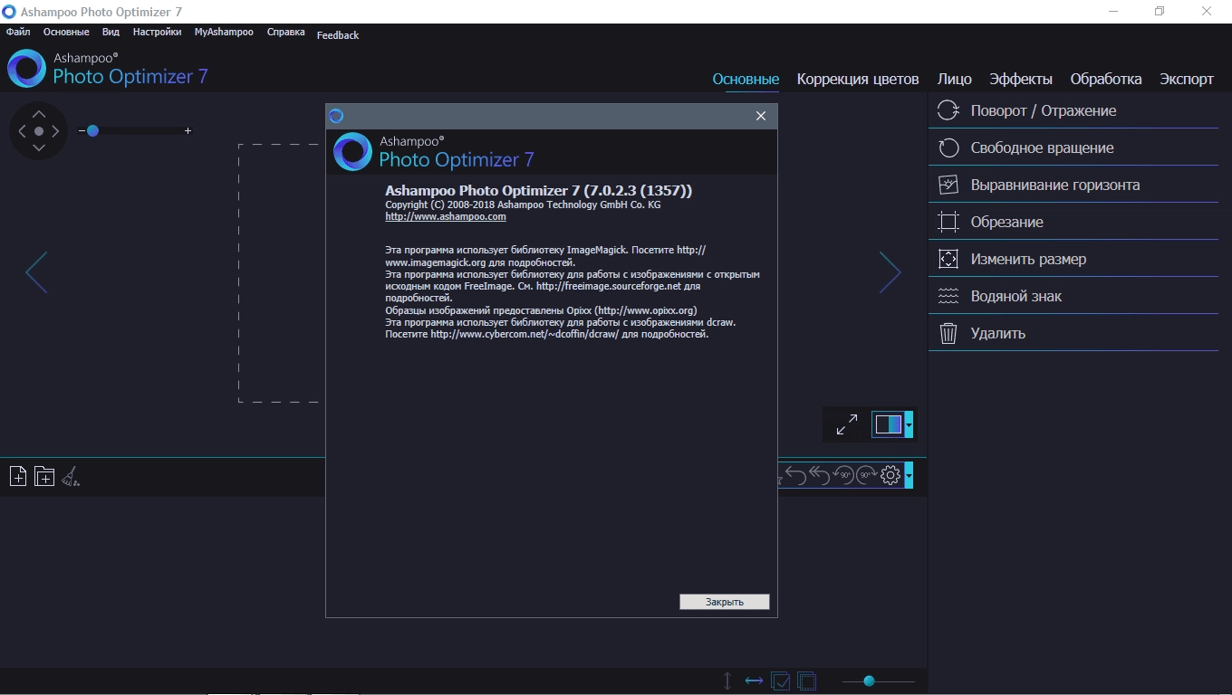The height and width of the screenshot is (695, 1232).
Task: Open the view mode dropdown arrow
Action: click(909, 424)
